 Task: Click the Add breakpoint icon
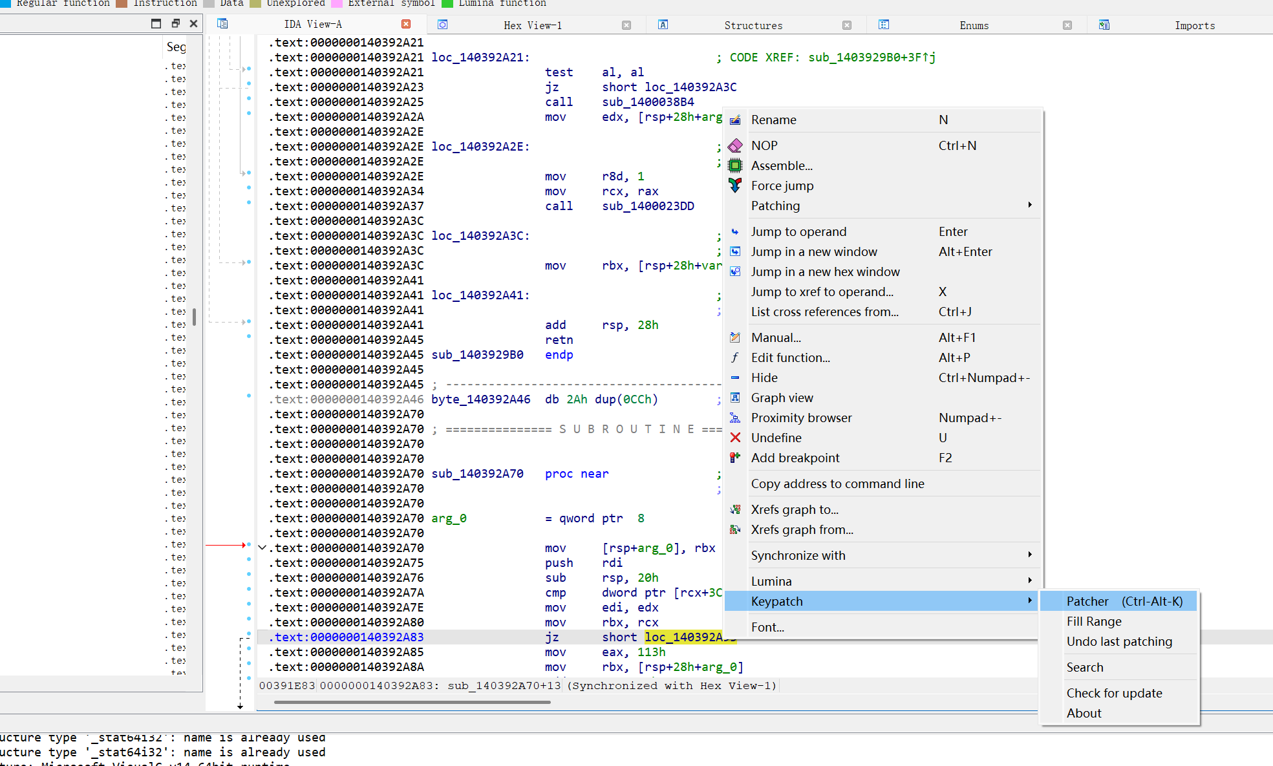coord(735,458)
